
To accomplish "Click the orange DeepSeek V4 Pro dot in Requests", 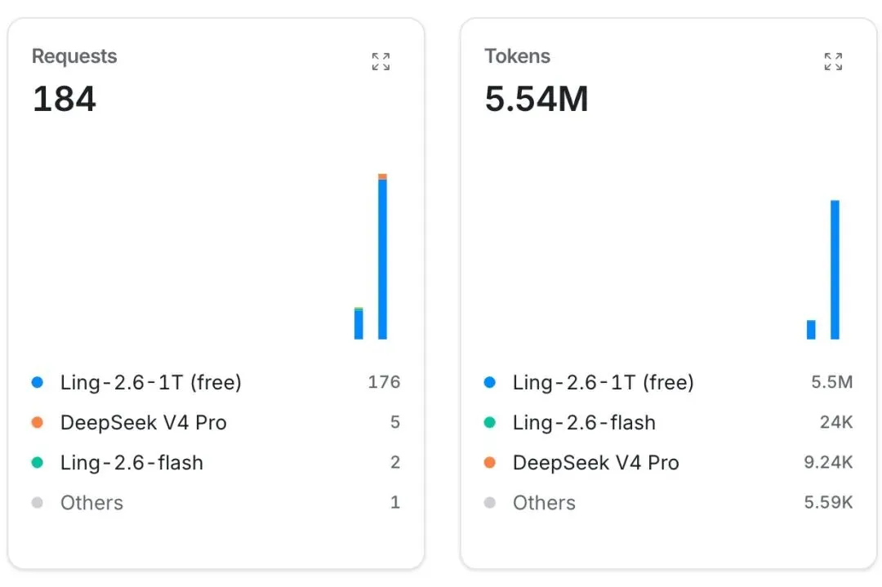I will pyautogui.click(x=37, y=422).
